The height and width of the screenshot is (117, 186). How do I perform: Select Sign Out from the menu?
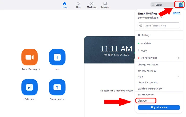point(143,101)
